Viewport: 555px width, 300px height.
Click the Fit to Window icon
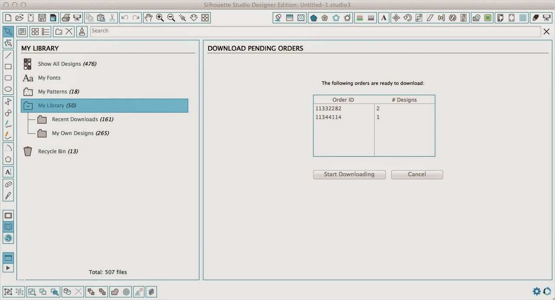(x=205, y=18)
